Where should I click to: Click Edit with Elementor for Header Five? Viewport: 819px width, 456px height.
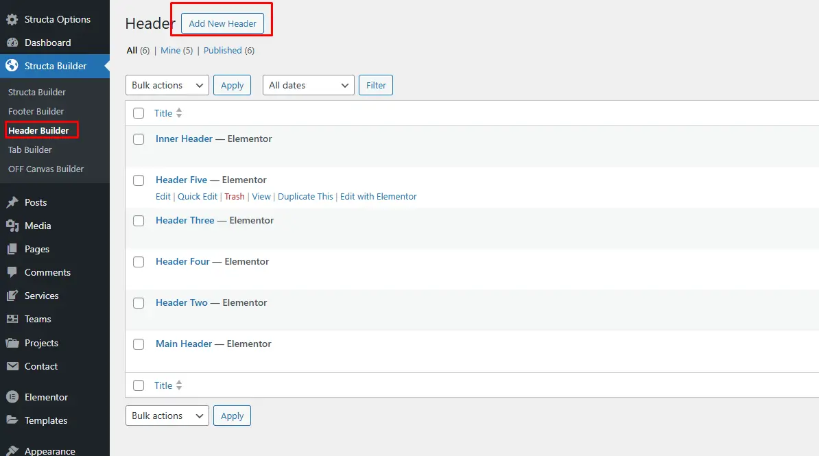tap(378, 196)
